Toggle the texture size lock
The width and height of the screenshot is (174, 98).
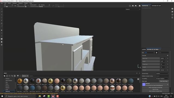point(157,53)
